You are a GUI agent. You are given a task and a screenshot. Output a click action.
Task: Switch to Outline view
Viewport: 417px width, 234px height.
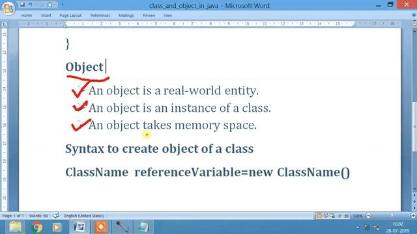339,216
